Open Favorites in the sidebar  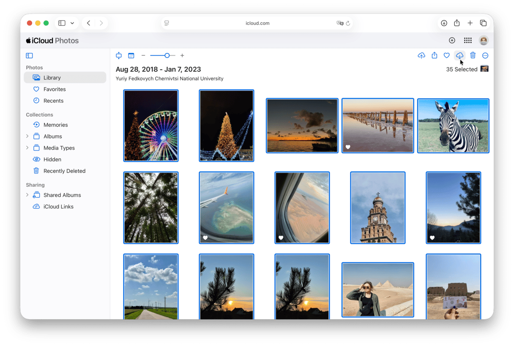(55, 89)
